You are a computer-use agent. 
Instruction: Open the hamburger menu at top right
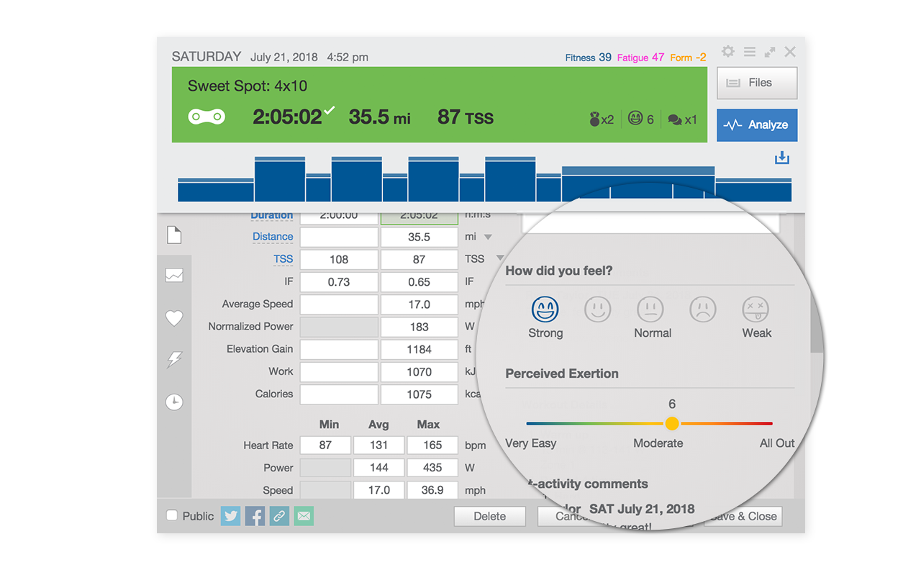(748, 52)
